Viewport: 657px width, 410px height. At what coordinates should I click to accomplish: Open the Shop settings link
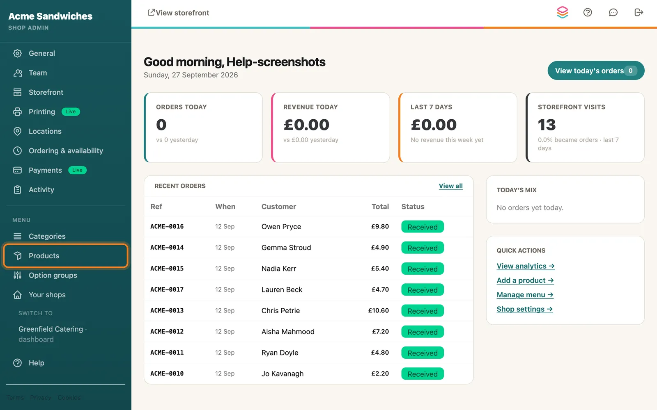pyautogui.click(x=524, y=309)
